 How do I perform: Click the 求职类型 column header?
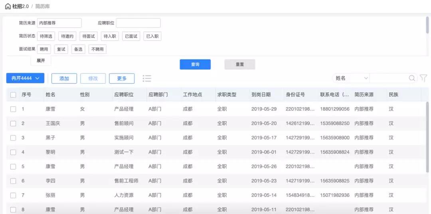coord(227,95)
